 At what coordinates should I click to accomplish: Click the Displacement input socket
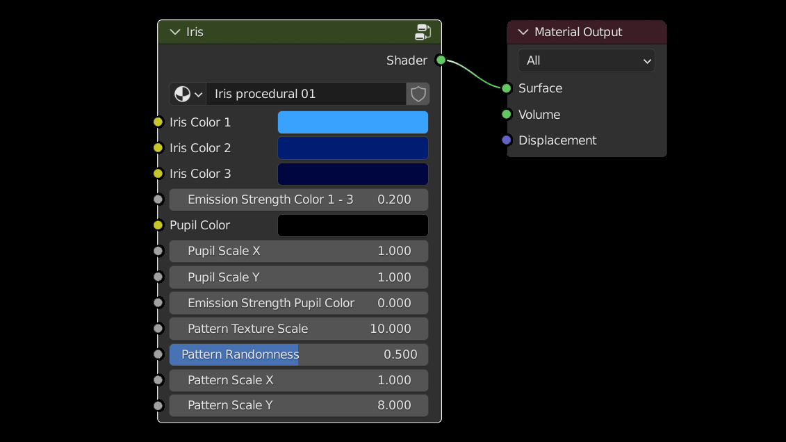coord(507,140)
